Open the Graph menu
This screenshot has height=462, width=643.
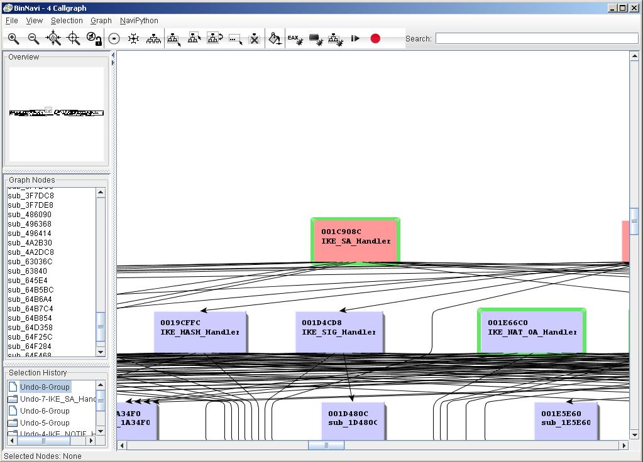tap(101, 21)
